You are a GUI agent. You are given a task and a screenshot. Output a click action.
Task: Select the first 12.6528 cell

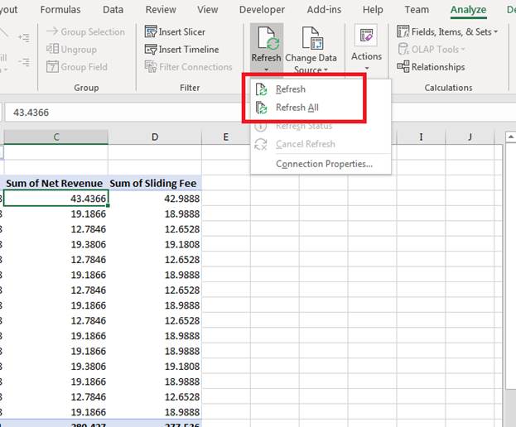(x=155, y=229)
